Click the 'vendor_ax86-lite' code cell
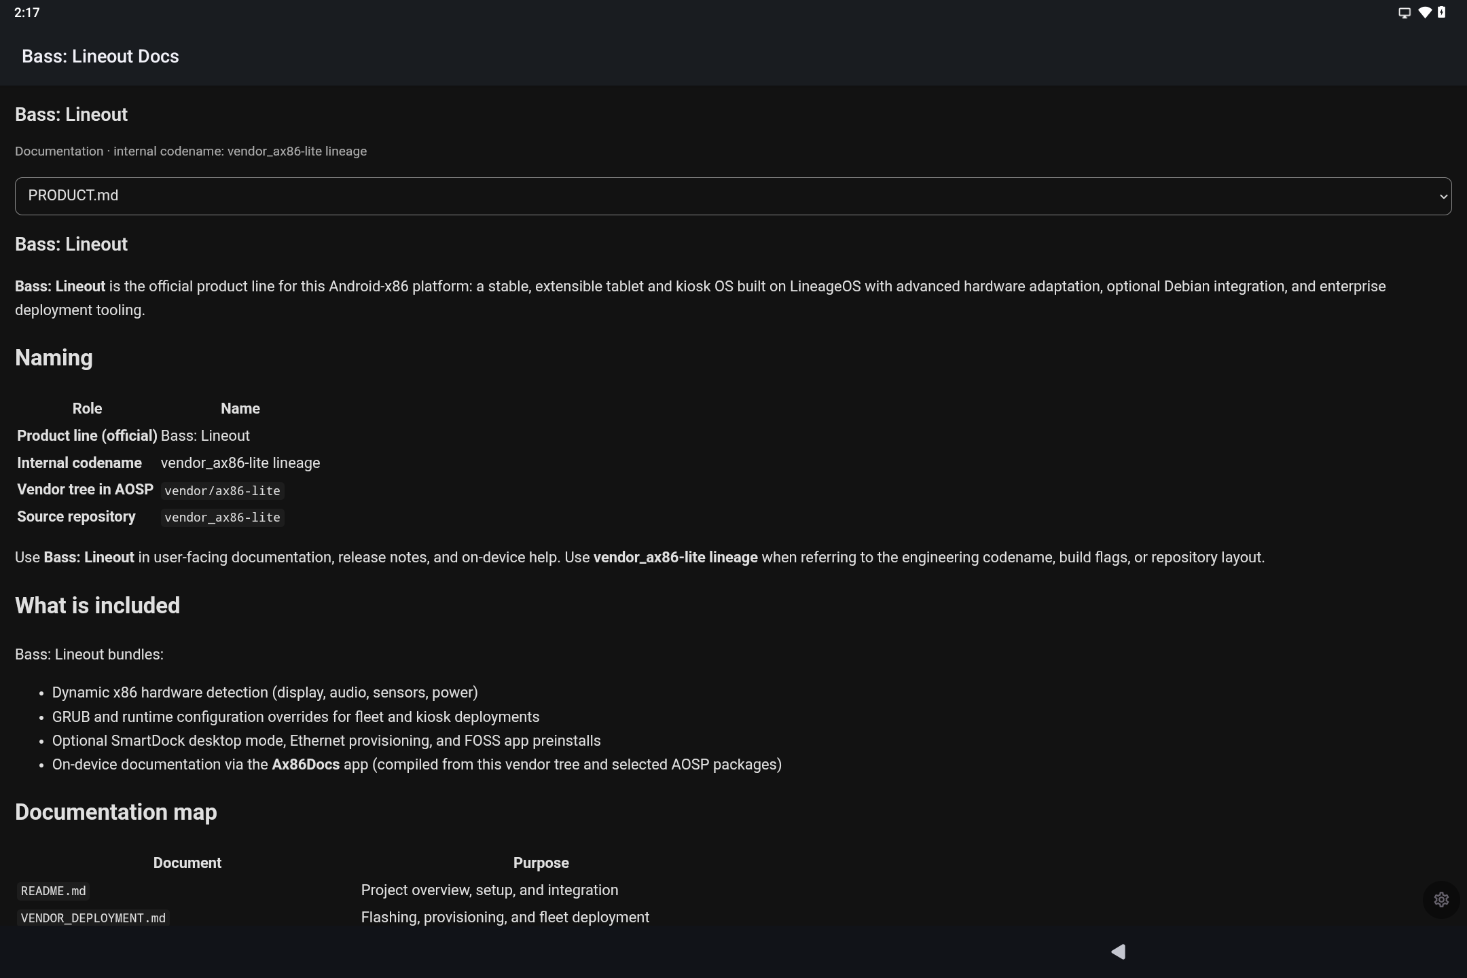1467x978 pixels. [x=222, y=518]
